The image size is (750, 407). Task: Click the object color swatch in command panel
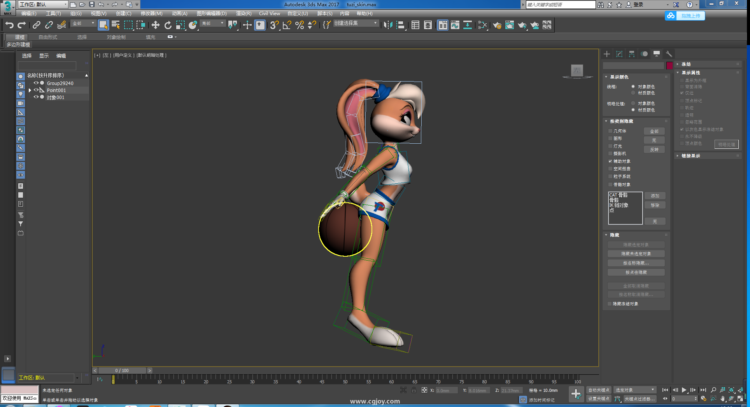669,65
